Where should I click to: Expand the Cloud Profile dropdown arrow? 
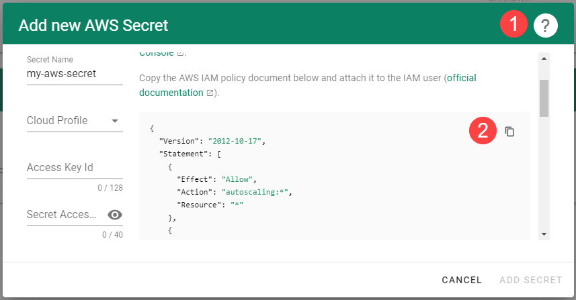point(115,121)
